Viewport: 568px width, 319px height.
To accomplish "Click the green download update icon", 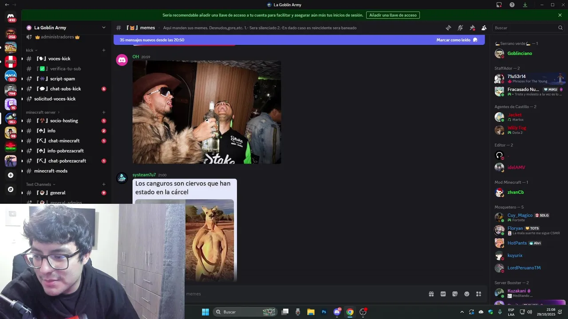I will [525, 5].
